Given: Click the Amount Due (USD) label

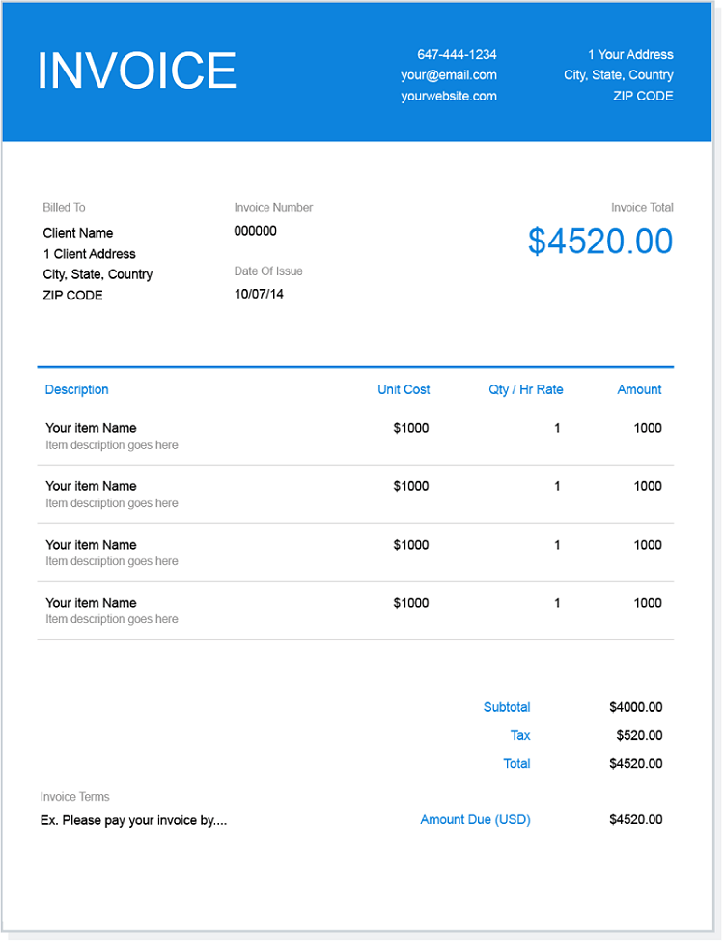Looking at the screenshot, I should click(x=476, y=820).
